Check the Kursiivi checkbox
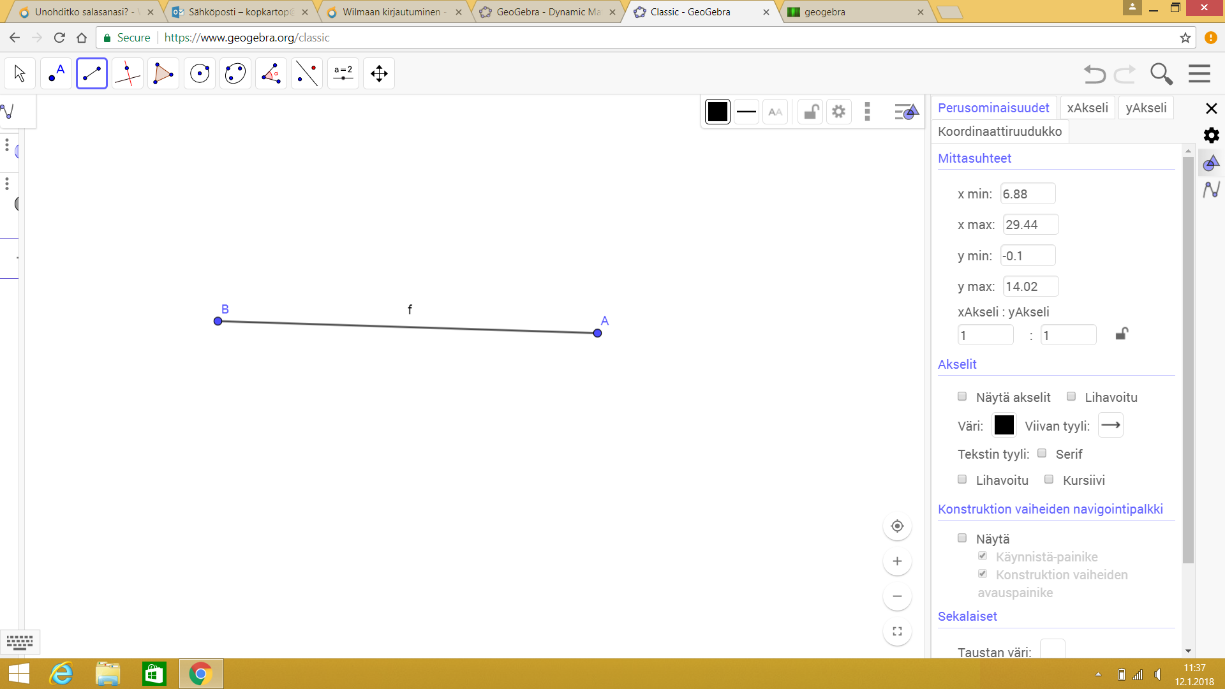This screenshot has height=689, width=1225. coord(1049,480)
